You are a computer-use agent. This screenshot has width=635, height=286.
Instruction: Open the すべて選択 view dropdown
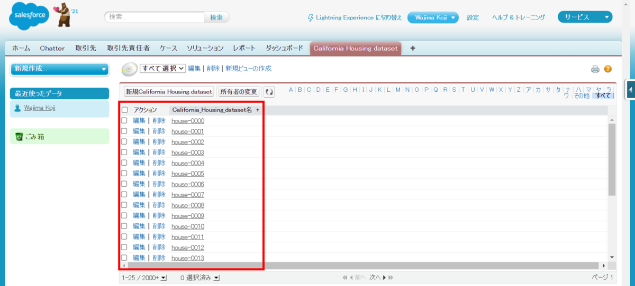(x=162, y=69)
